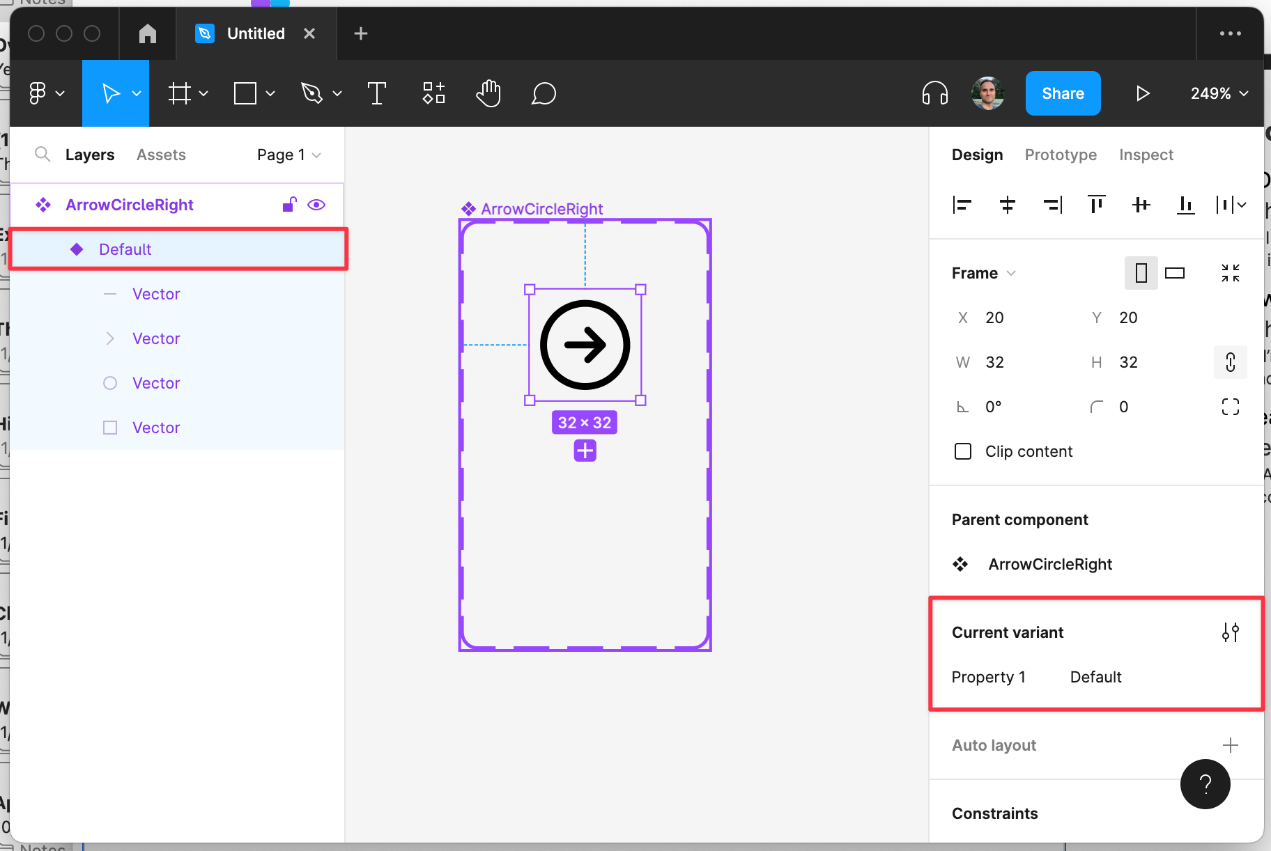Select ArrowCircleRight component layer
This screenshot has width=1271, height=851.
click(177, 205)
